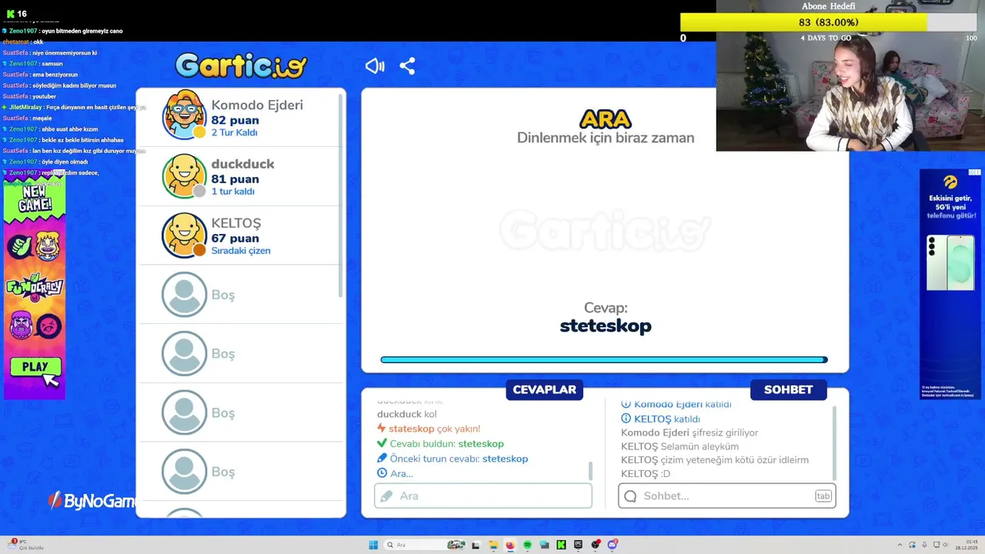Viewport: 985px width, 554px height.
Task: Click the 'ARA' break heading
Action: [606, 119]
